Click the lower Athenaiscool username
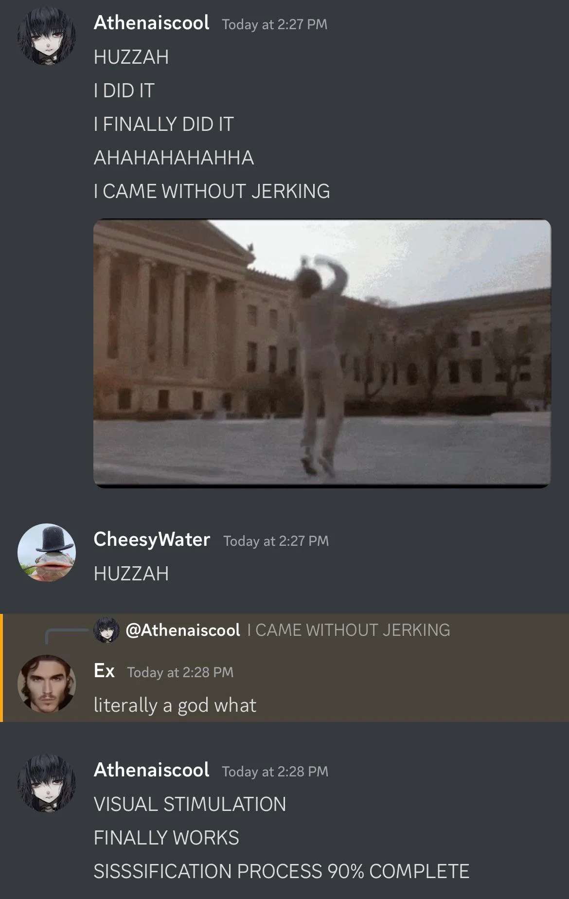The image size is (569, 899). [x=151, y=770]
